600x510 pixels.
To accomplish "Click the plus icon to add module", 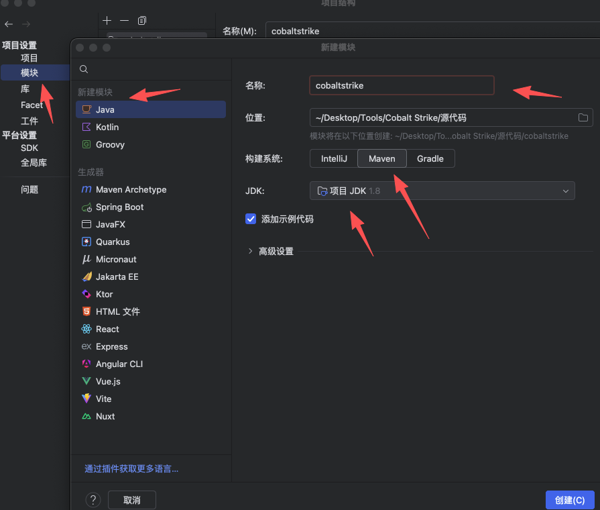I will (107, 21).
